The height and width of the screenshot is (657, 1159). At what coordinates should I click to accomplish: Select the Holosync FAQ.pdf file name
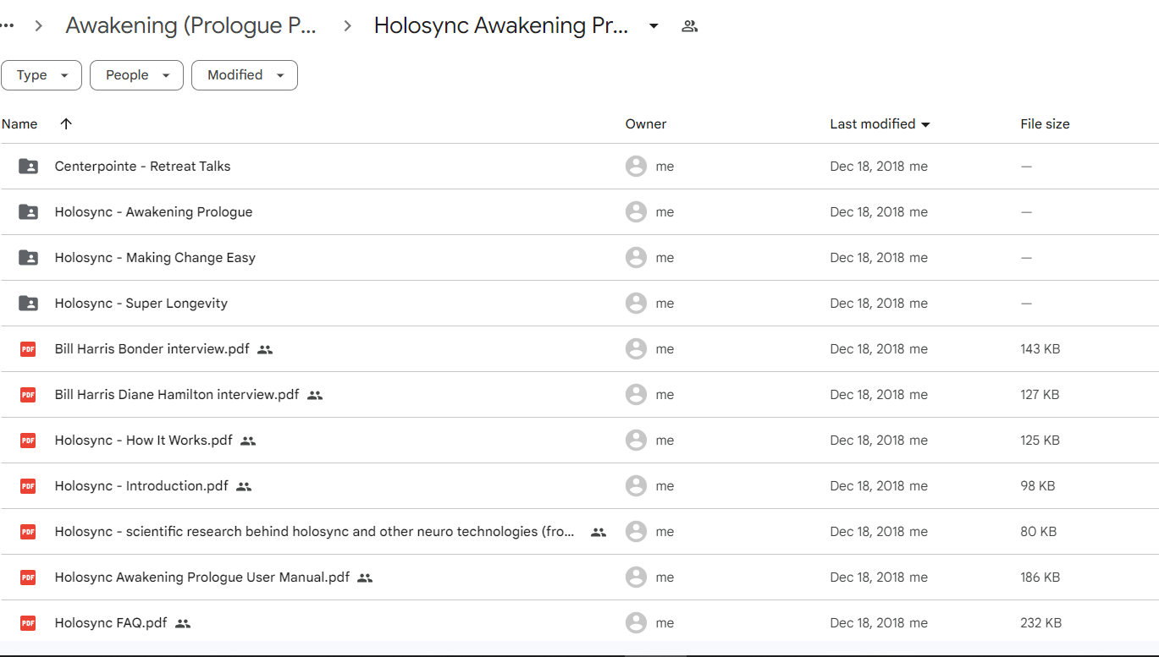pyautogui.click(x=111, y=623)
